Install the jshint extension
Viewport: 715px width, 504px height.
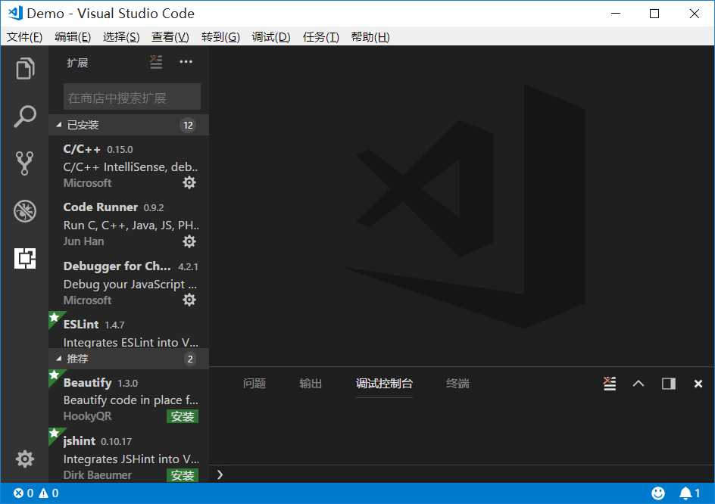pyautogui.click(x=183, y=475)
